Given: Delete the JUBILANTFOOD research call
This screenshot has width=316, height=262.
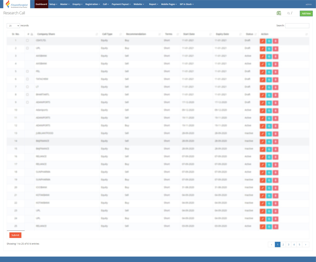Looking at the screenshot, I should point(275,134).
